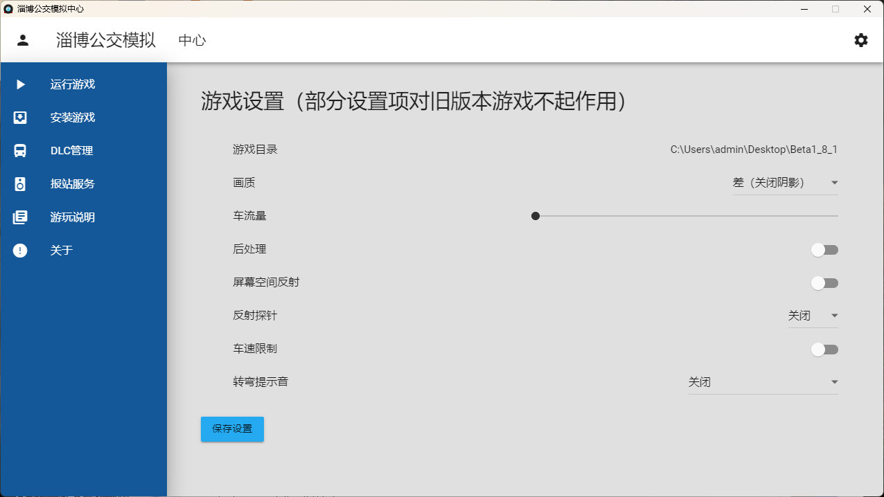The height and width of the screenshot is (497, 884).
Task: Open the 关于 page label
Action: pos(62,251)
